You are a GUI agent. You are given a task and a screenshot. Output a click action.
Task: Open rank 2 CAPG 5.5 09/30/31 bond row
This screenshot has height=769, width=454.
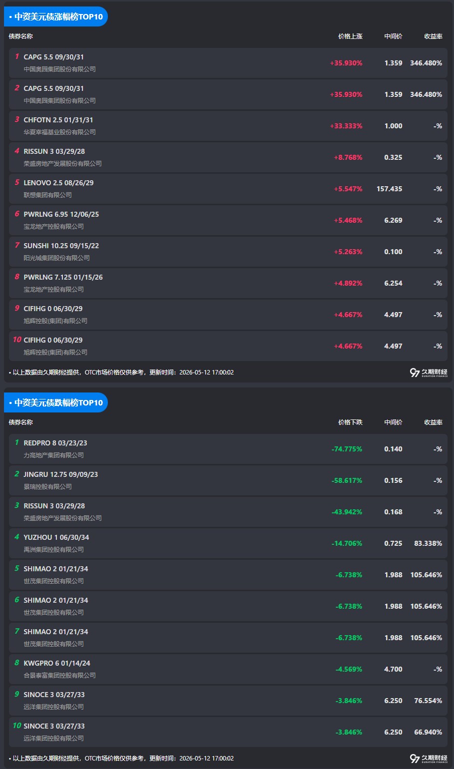(x=228, y=94)
